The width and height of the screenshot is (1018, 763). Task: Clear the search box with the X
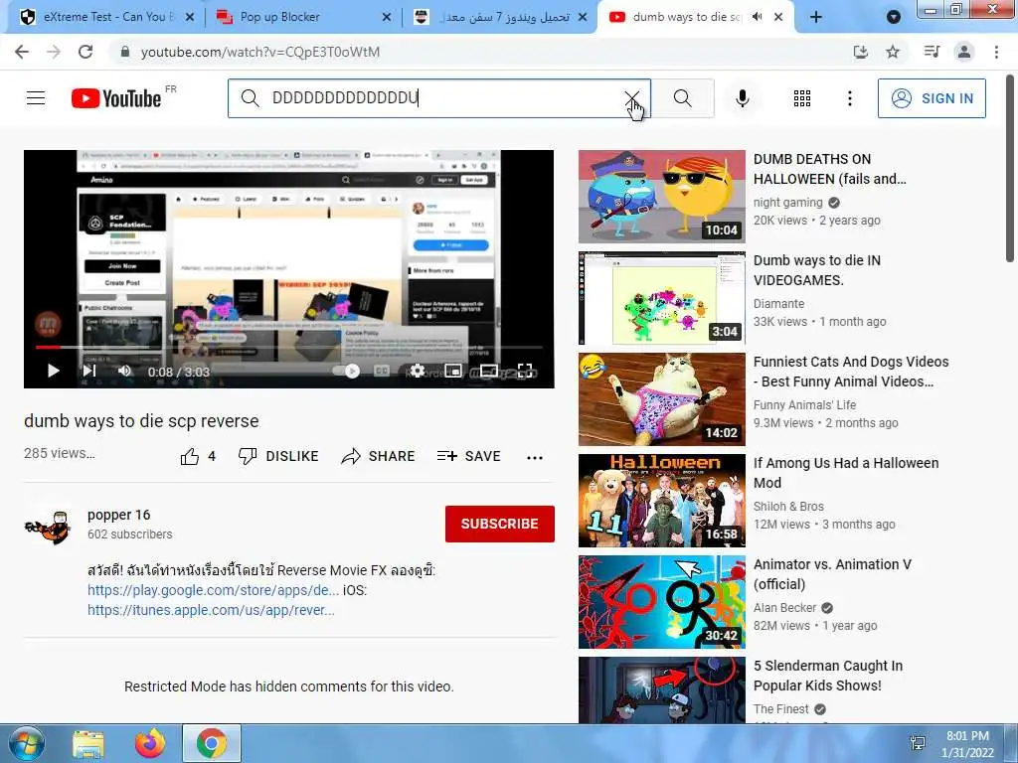point(631,98)
